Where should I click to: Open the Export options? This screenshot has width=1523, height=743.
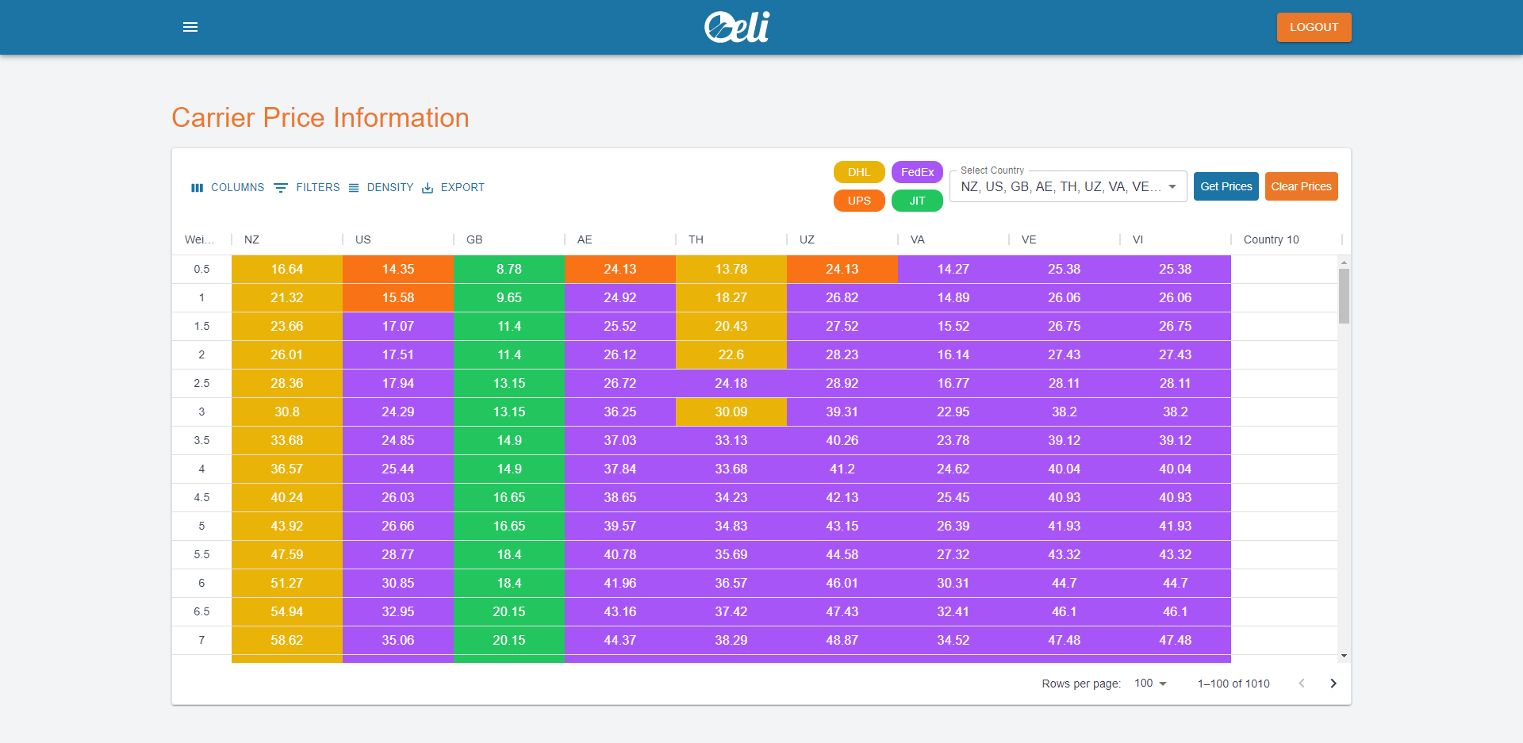pyautogui.click(x=453, y=188)
